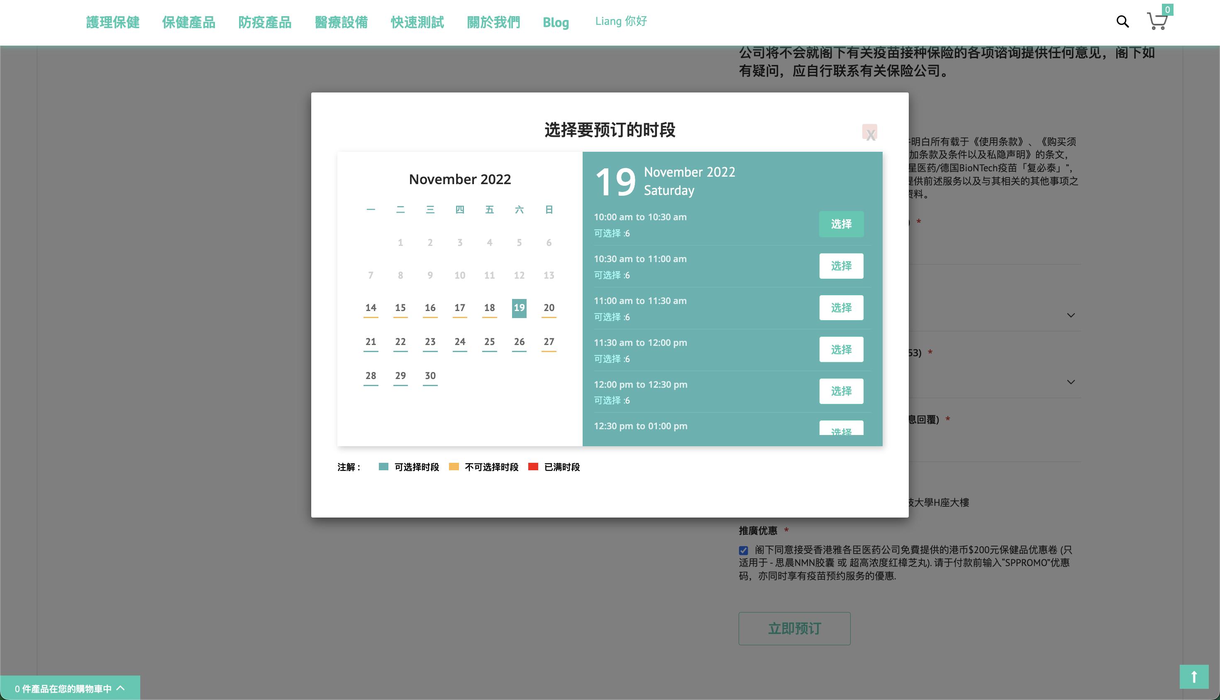Go to the Blog page
1220x700 pixels.
click(x=556, y=22)
